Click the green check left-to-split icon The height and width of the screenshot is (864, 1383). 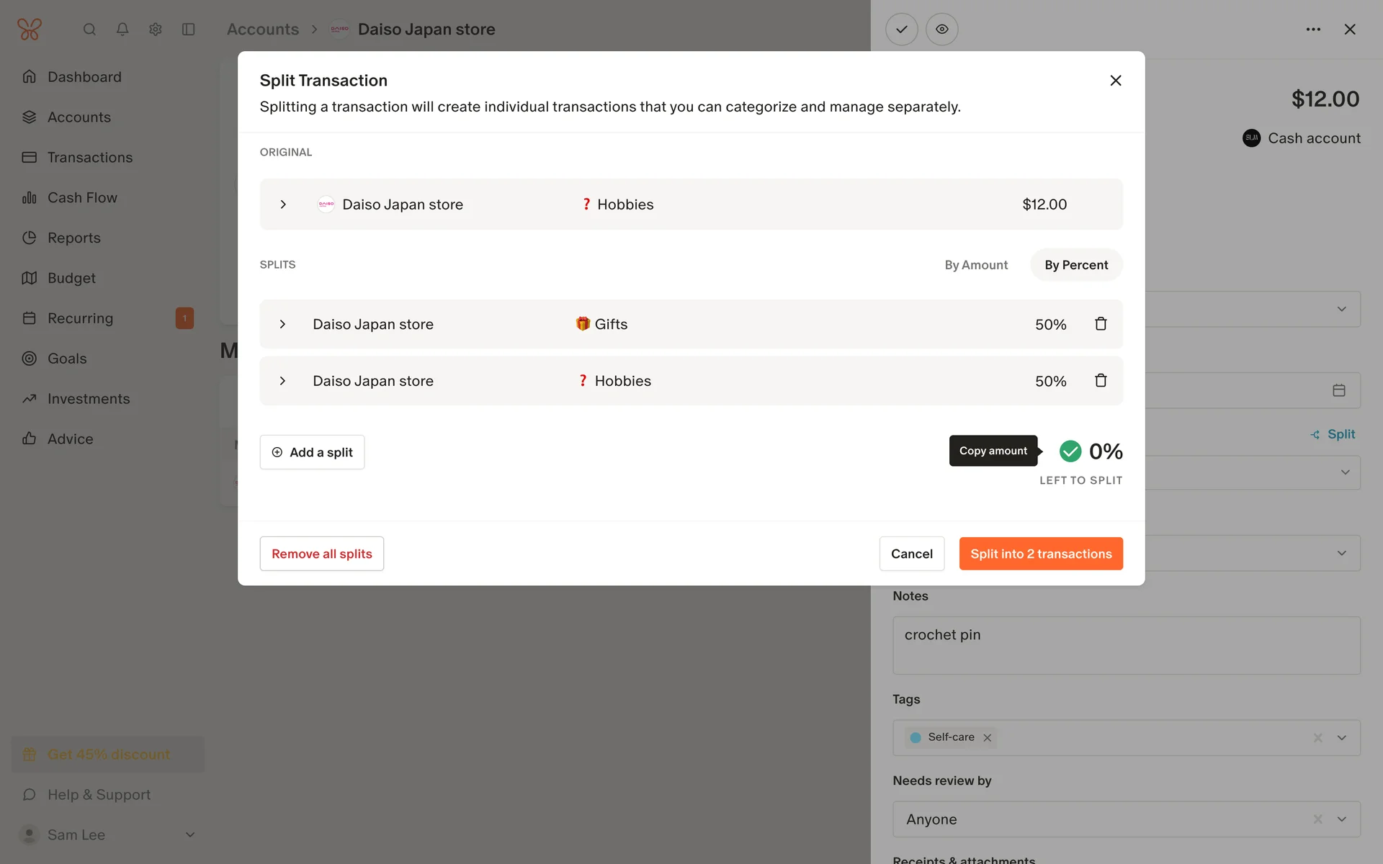pyautogui.click(x=1070, y=451)
